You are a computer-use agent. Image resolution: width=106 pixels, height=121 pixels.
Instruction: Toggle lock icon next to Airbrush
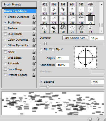(x=34, y=64)
